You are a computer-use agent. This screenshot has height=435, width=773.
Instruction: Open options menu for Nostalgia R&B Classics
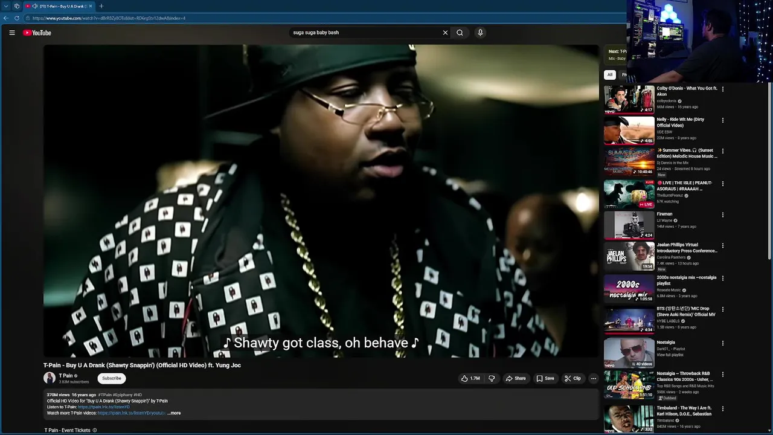[x=723, y=375]
